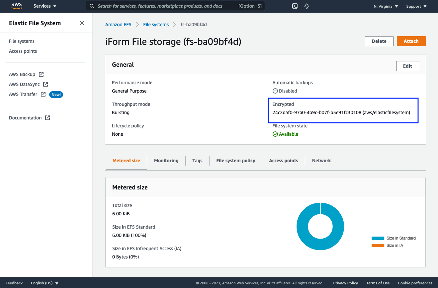Go to the AWS home logo
This screenshot has width=438, height=288.
point(16,6)
